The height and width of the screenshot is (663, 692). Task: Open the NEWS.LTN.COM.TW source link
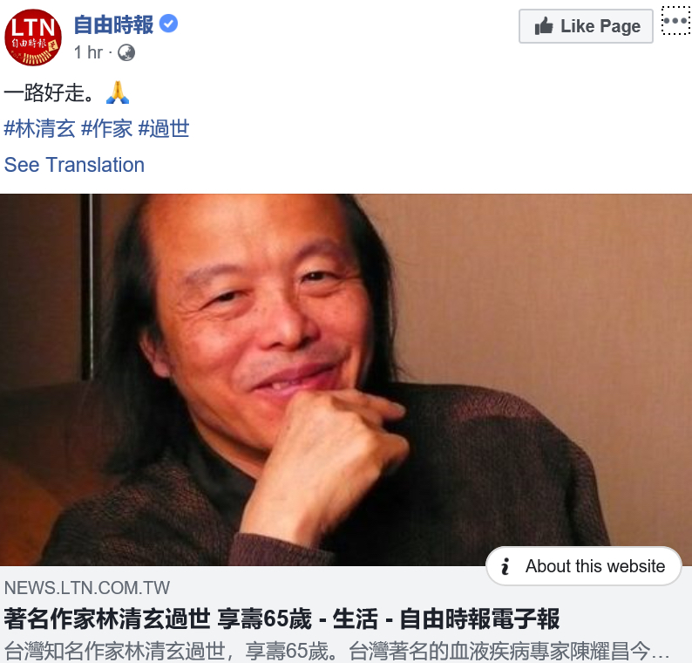87,588
